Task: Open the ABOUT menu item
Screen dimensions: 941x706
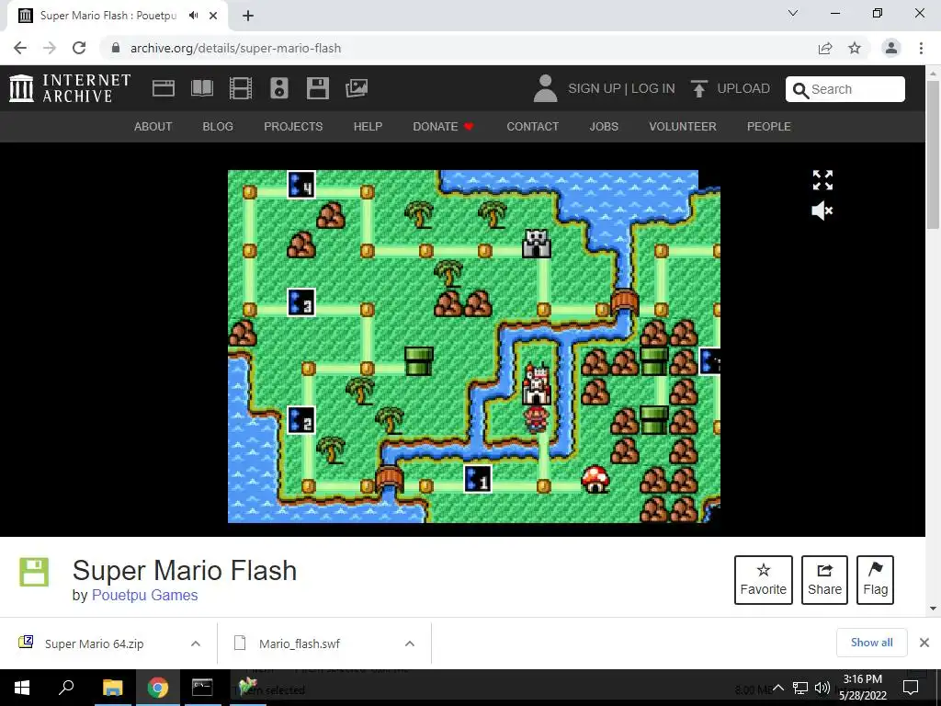Action: pos(153,127)
